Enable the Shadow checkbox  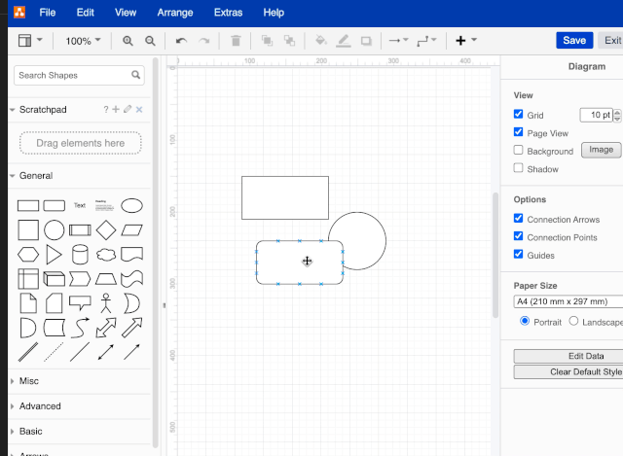519,168
